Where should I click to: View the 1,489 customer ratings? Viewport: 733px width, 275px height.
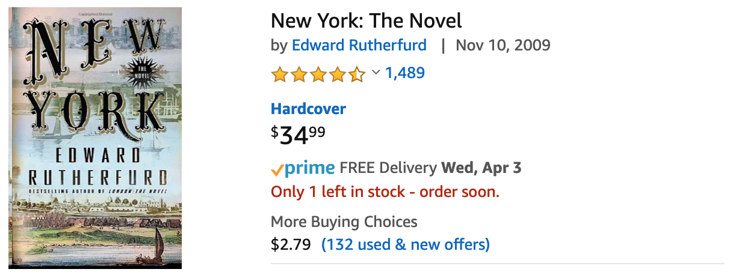pyautogui.click(x=405, y=73)
